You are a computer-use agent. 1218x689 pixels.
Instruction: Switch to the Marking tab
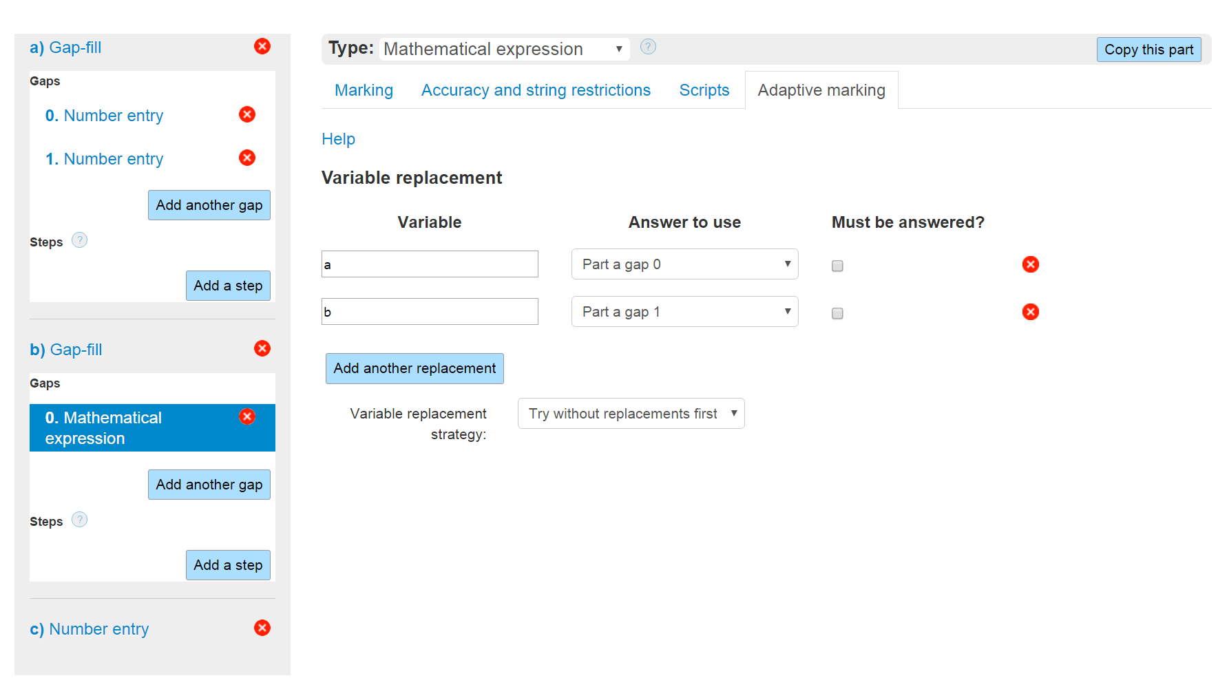[x=364, y=90]
